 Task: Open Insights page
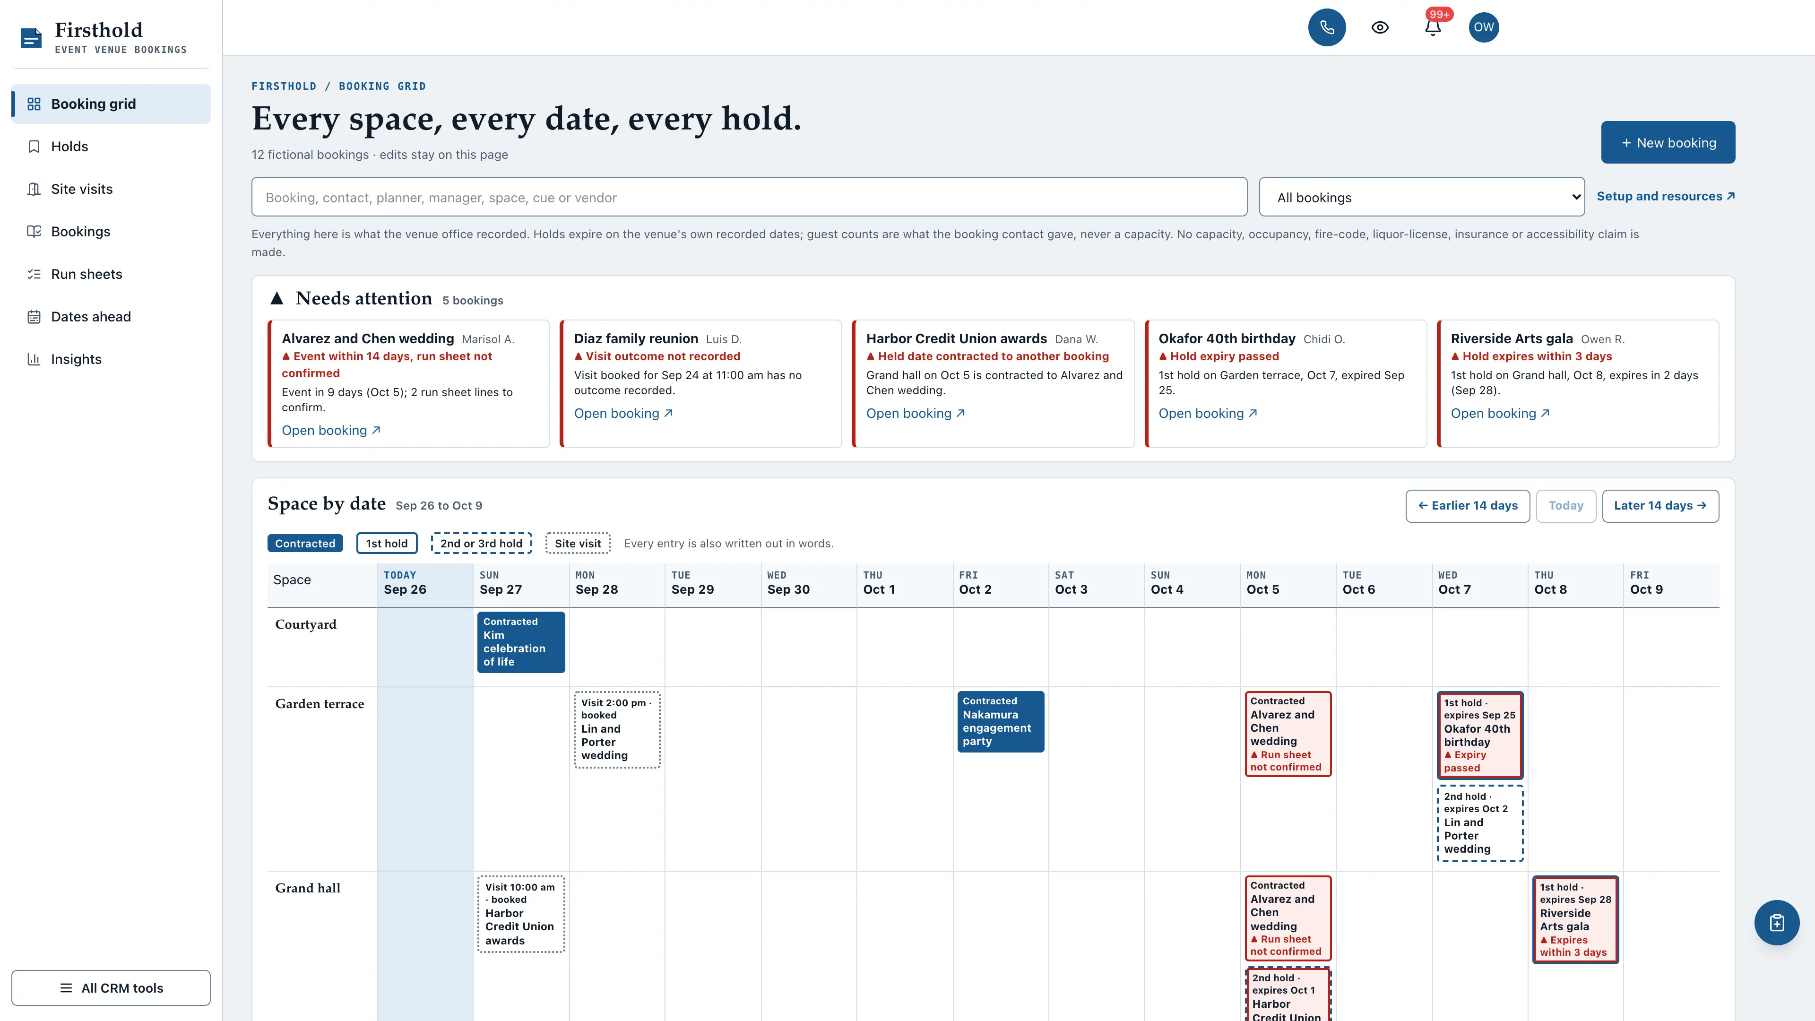click(x=112, y=359)
